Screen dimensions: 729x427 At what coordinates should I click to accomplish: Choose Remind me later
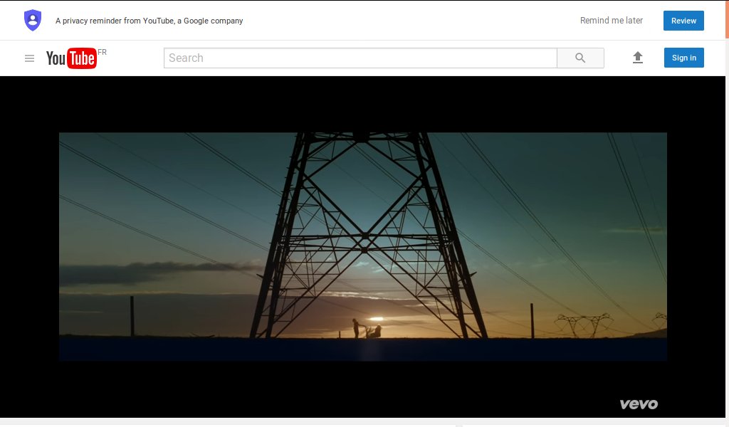[612, 21]
